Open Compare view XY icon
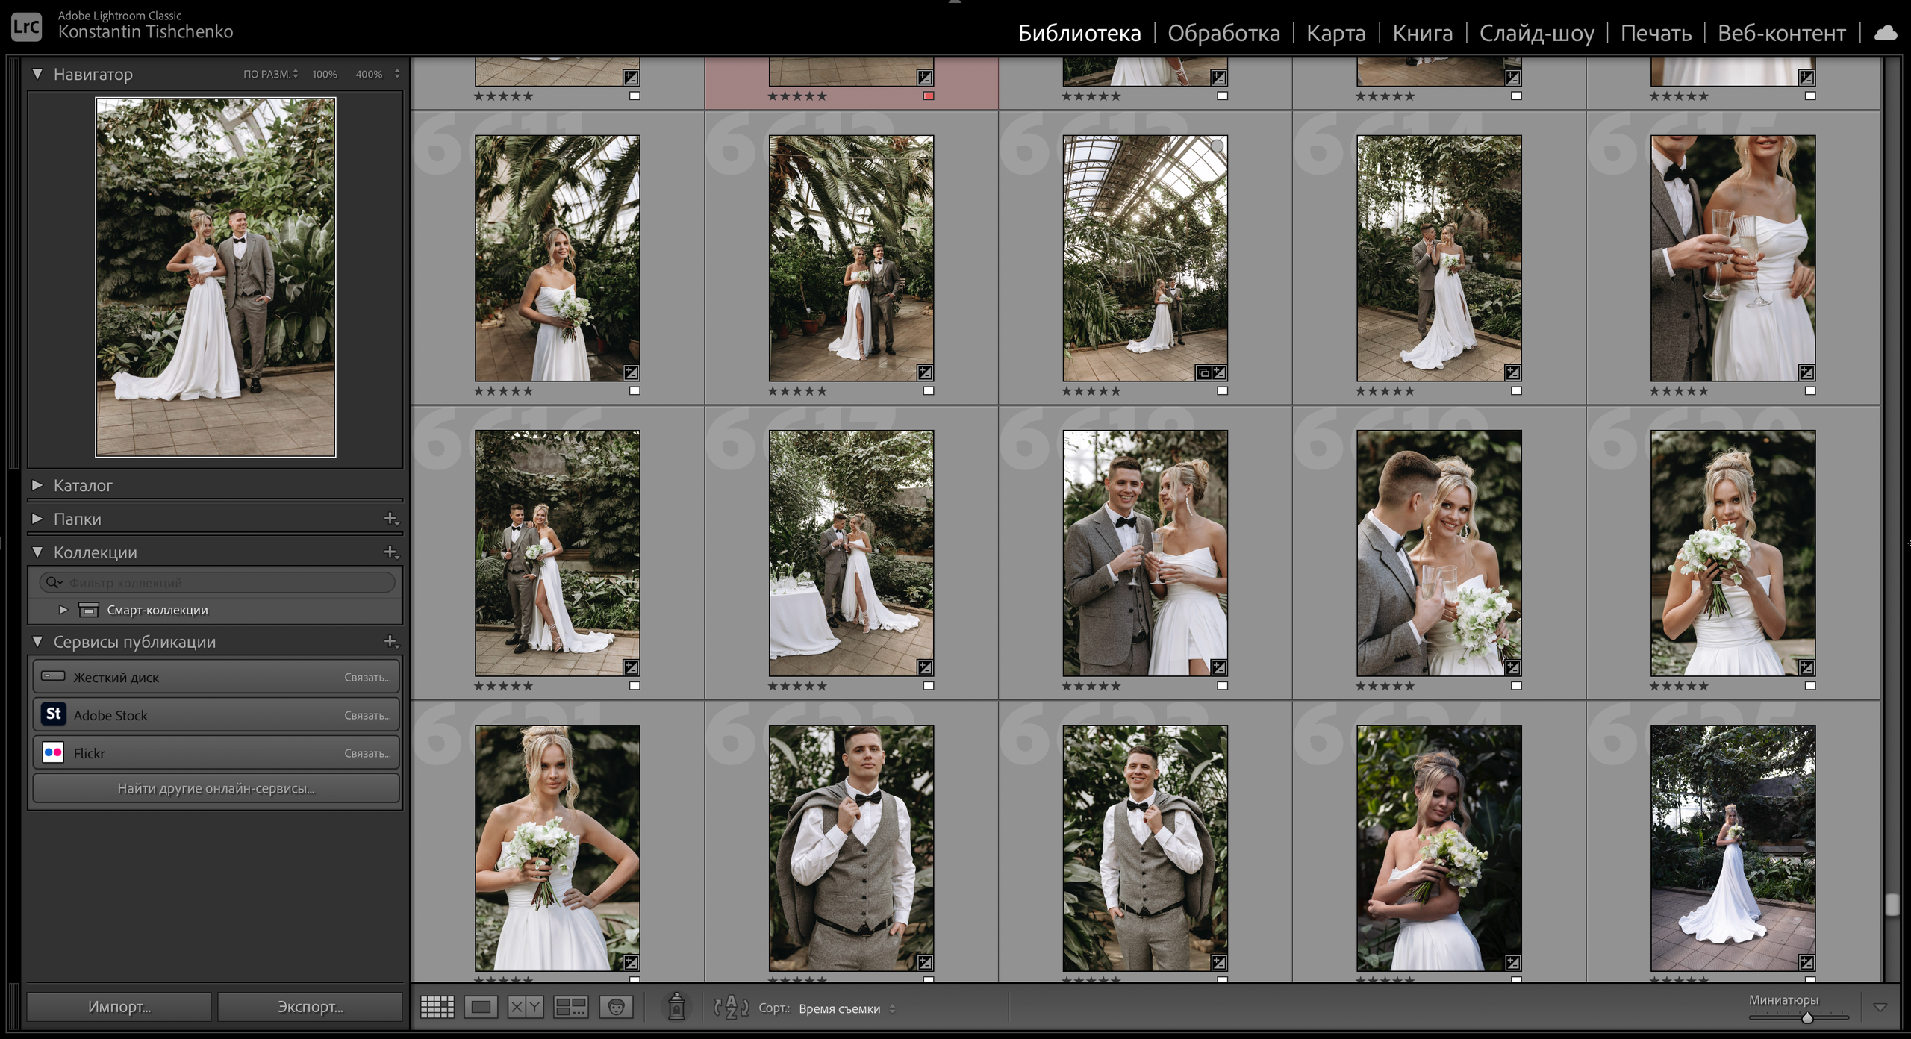Screen dimensions: 1911x1039 (x=525, y=1007)
